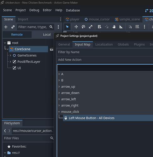Select Left Mouse Button - All Devices event

click(108, 118)
